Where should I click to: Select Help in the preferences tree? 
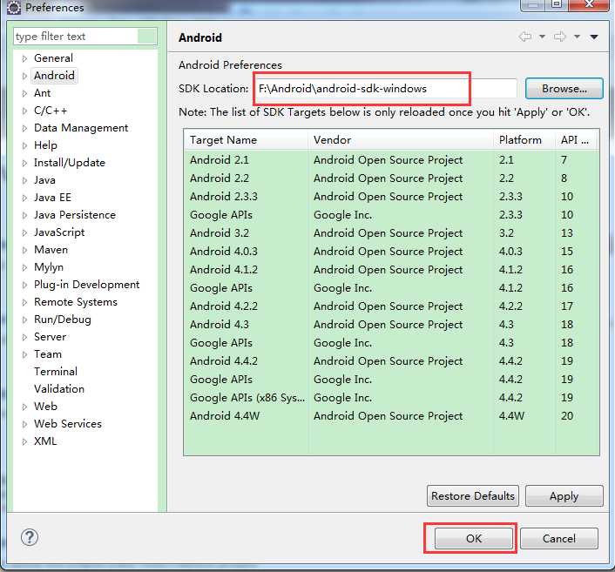point(45,145)
